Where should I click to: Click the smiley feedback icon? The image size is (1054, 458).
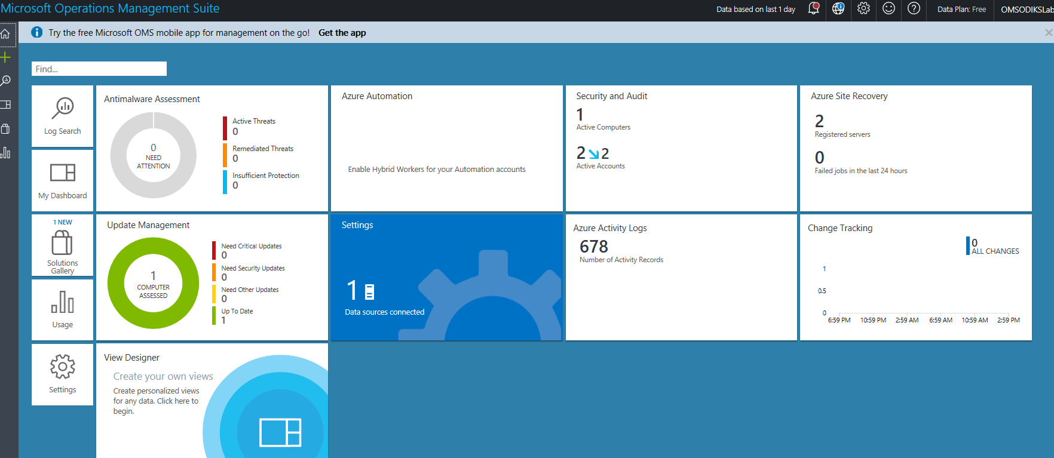[888, 8]
